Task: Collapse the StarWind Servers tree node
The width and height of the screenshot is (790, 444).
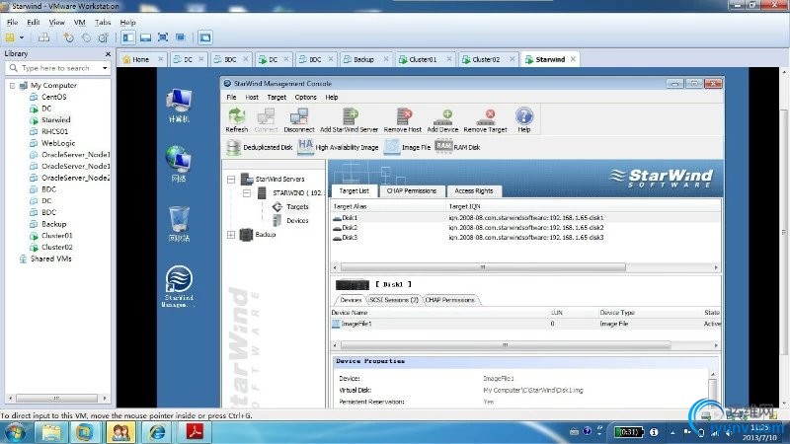Action: tap(231, 180)
